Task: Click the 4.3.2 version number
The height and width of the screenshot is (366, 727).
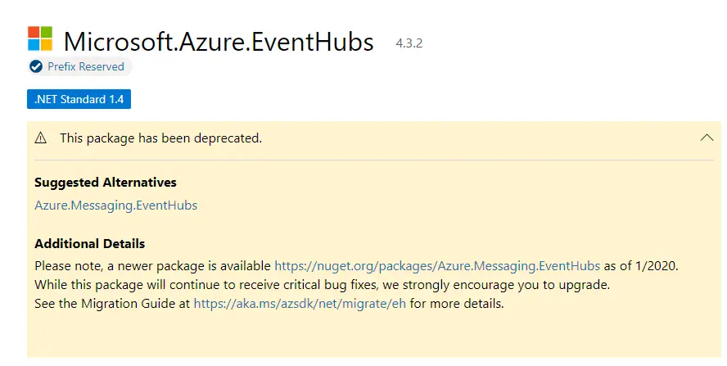Action: point(409,43)
